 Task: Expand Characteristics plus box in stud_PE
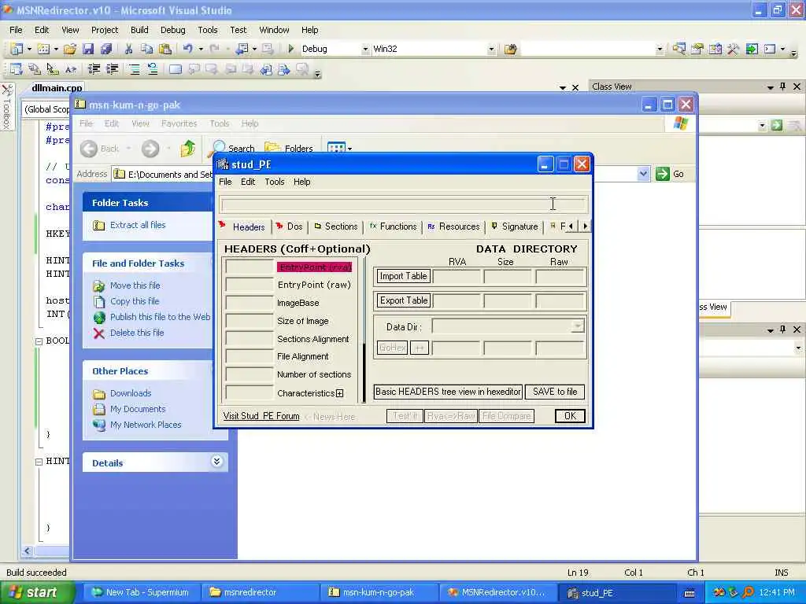(340, 393)
